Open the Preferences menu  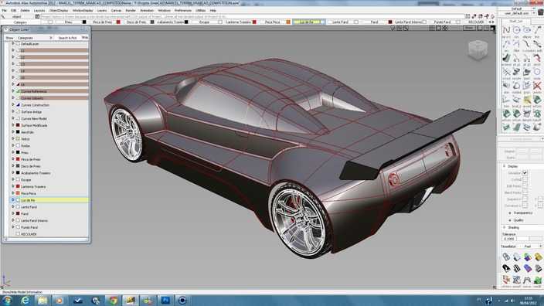[183, 11]
